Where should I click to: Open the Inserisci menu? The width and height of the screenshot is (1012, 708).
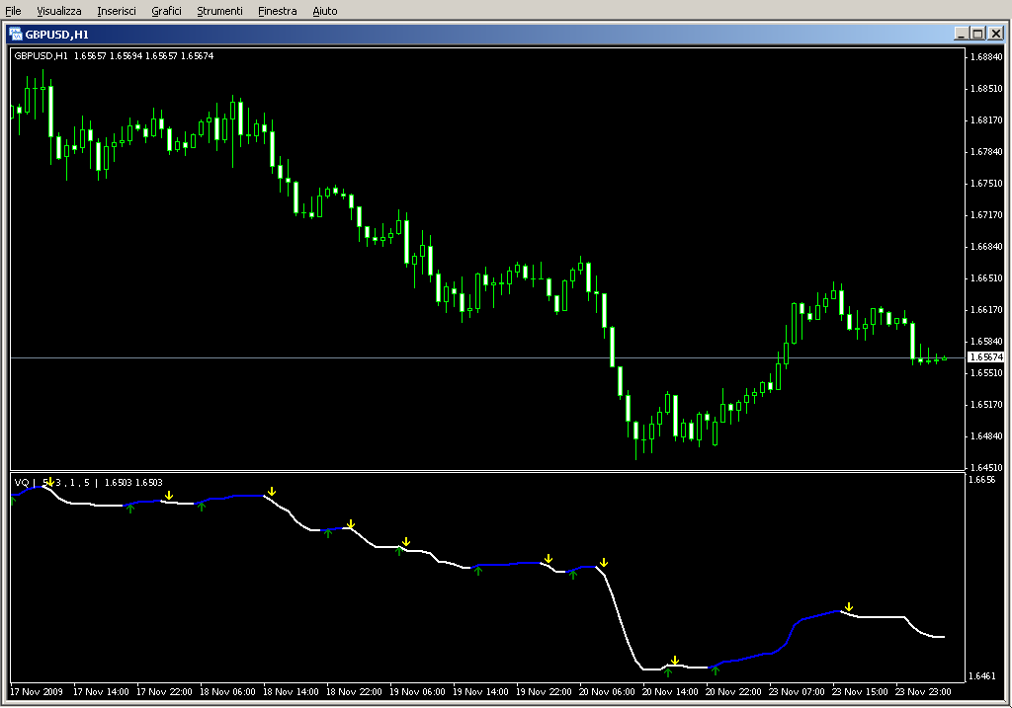click(x=117, y=11)
